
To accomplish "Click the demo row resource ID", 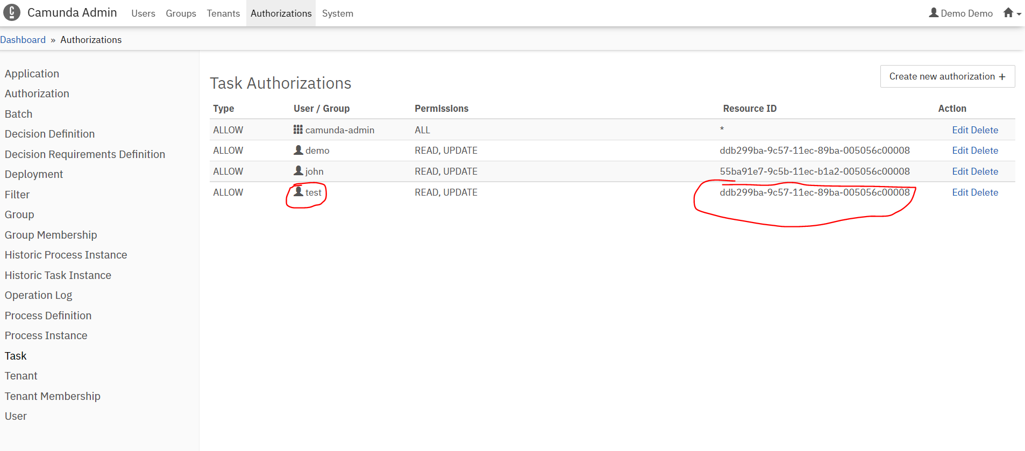I will click(x=815, y=151).
